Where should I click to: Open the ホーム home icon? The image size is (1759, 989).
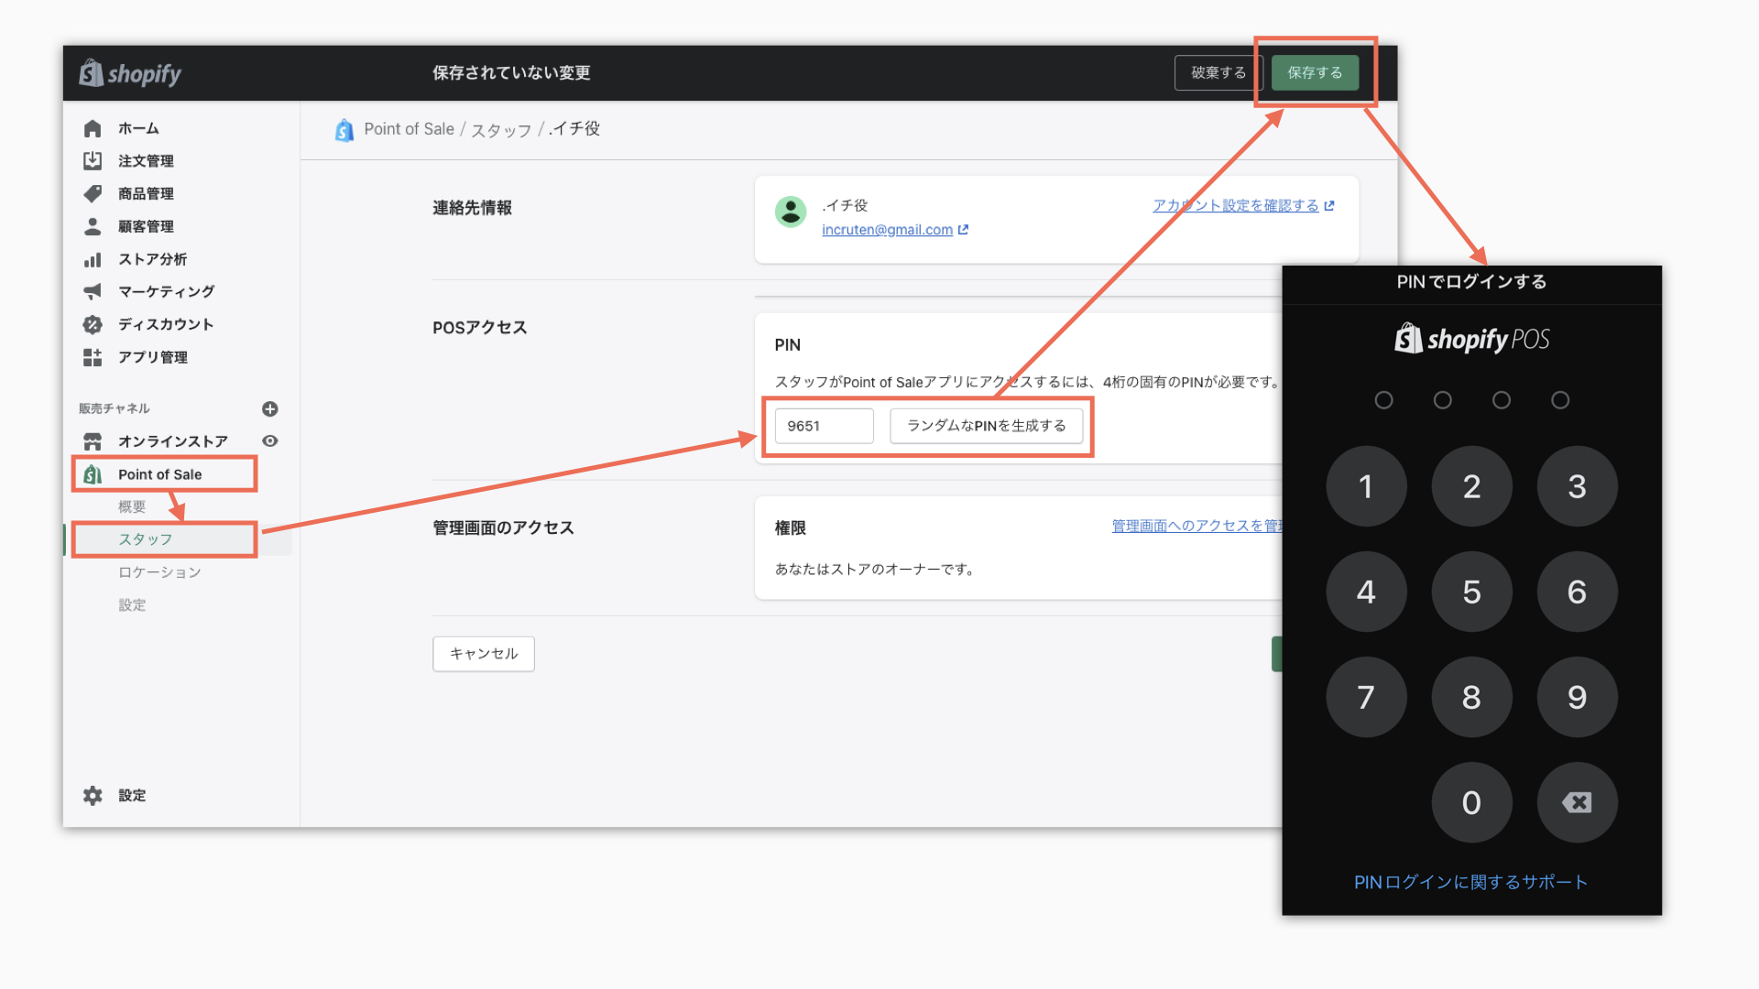point(93,128)
